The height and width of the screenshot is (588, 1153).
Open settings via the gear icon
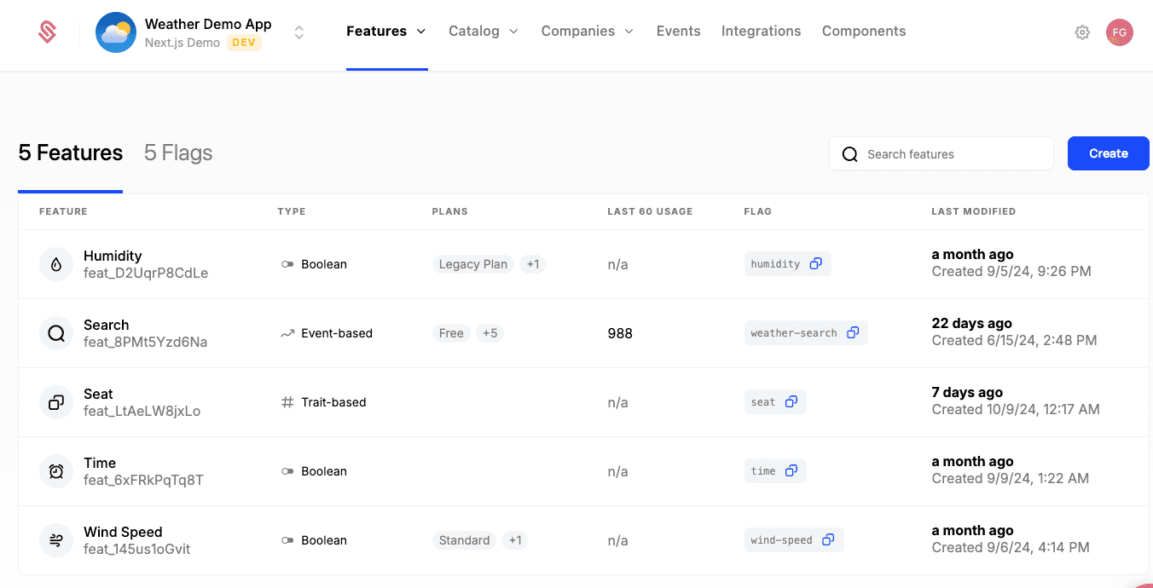tap(1082, 32)
